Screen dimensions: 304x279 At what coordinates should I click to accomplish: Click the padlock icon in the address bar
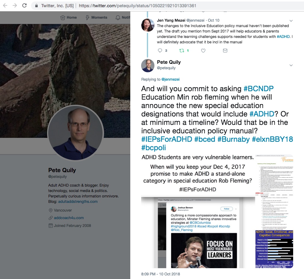click(36, 6)
